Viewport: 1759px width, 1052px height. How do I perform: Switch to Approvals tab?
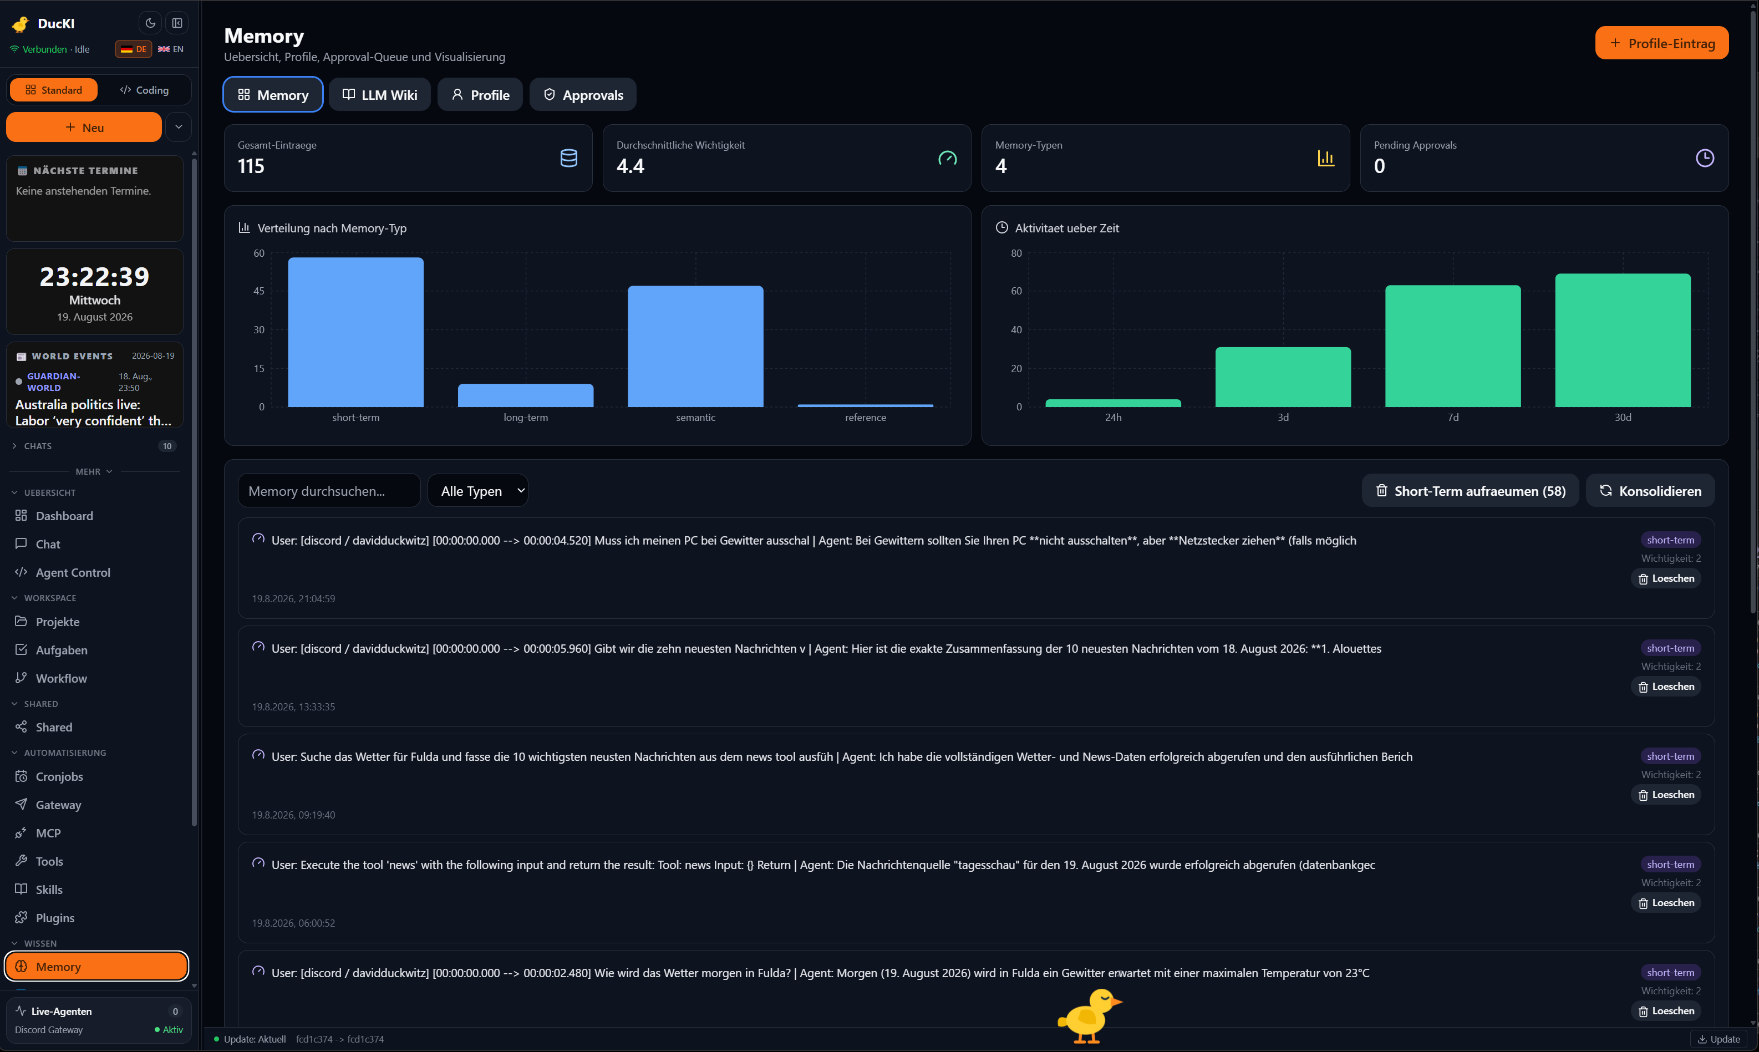point(583,94)
